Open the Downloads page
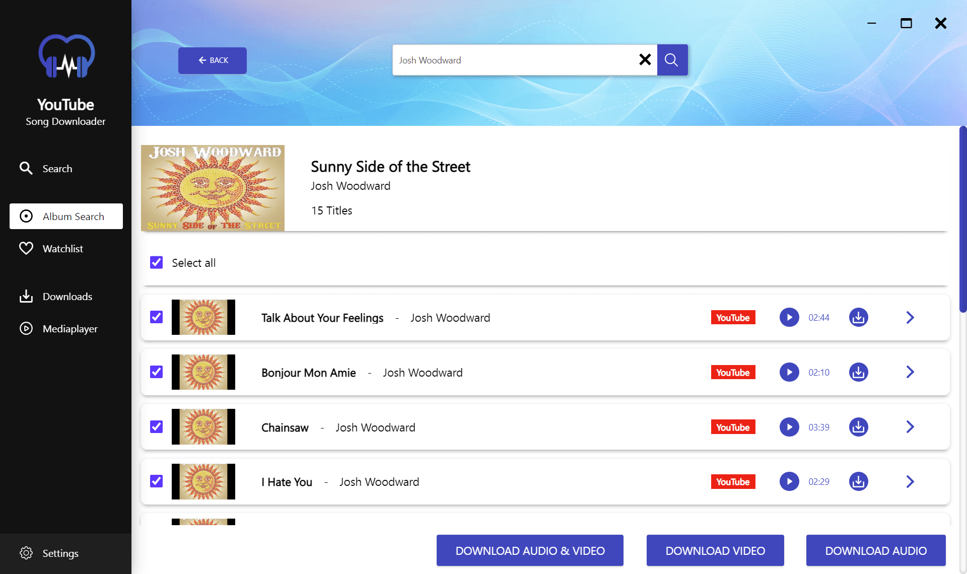This screenshot has width=967, height=574. tap(55, 297)
